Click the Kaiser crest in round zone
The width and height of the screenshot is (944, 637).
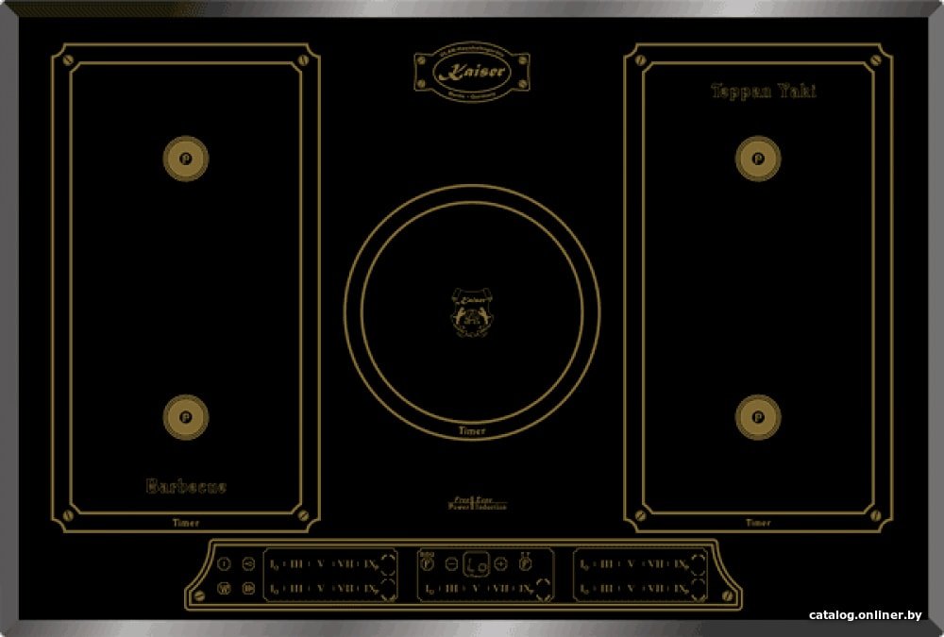pyautogui.click(x=472, y=311)
